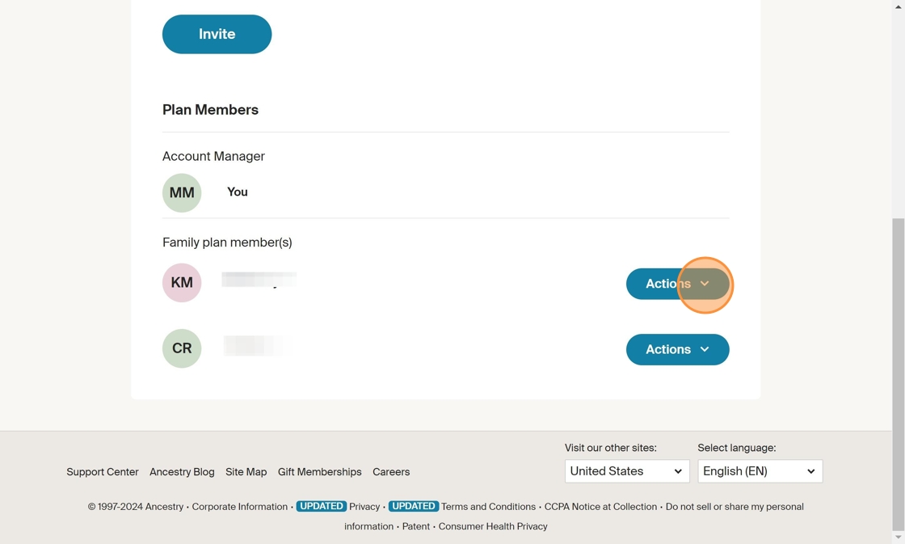Click the Patent footer link

click(x=415, y=526)
